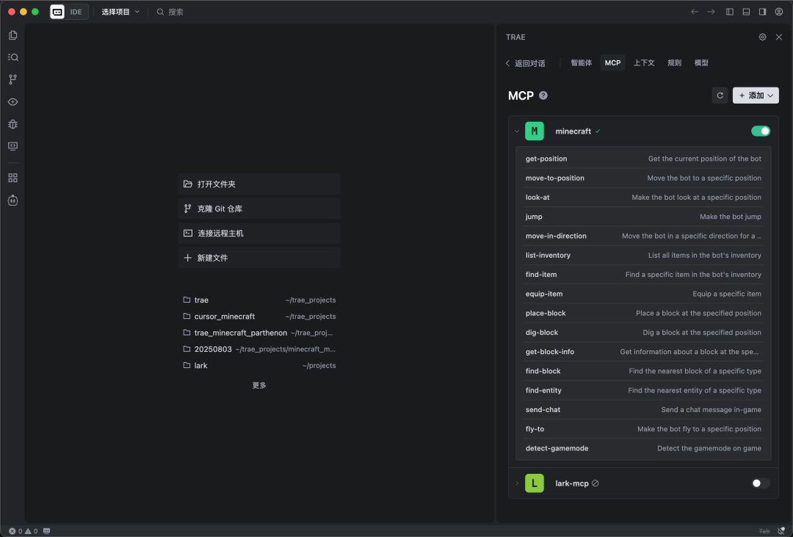Image resolution: width=793 pixels, height=537 pixels.
Task: Select the MCP tab
Action: (x=612, y=62)
